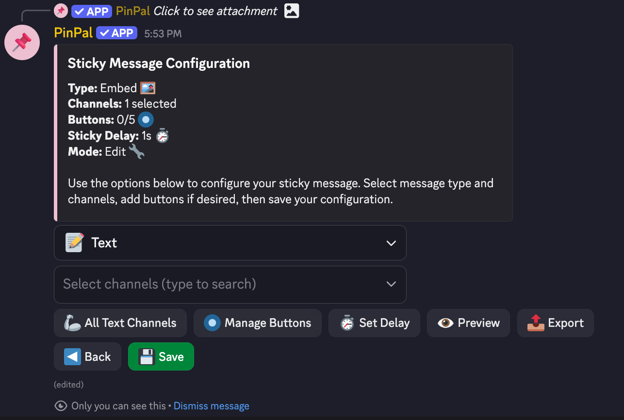Click the upload tray icon on Export
This screenshot has width=624, height=420.
coord(536,323)
